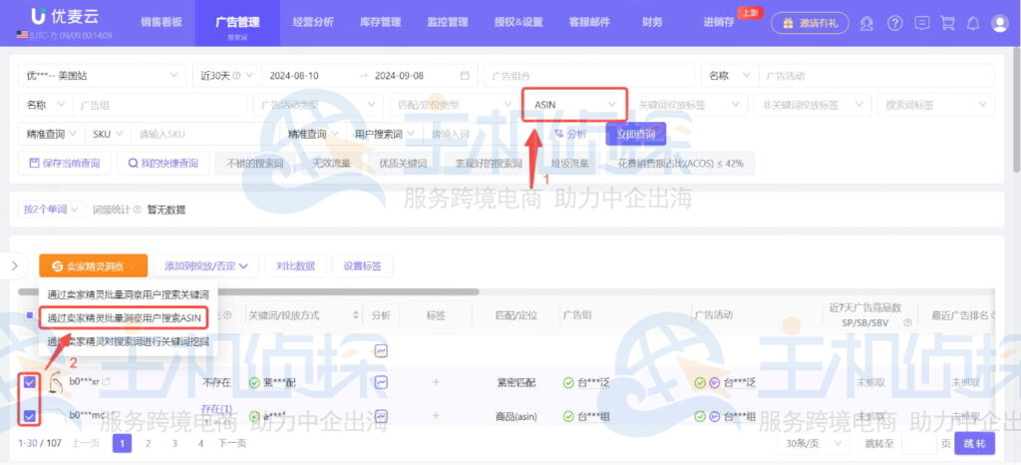Open the 搜索词标签 dropdown
The image size is (1021, 465).
pyautogui.click(x=936, y=105)
